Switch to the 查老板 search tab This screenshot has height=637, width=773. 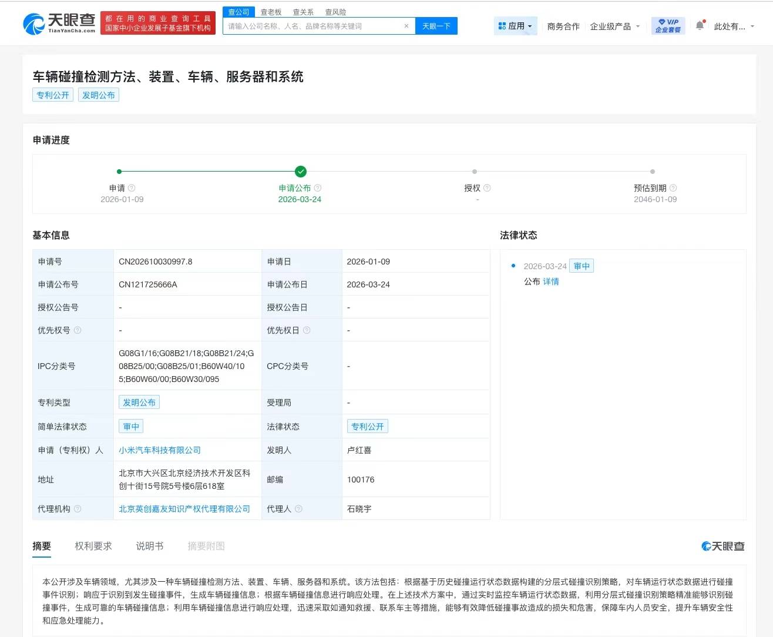coord(271,12)
